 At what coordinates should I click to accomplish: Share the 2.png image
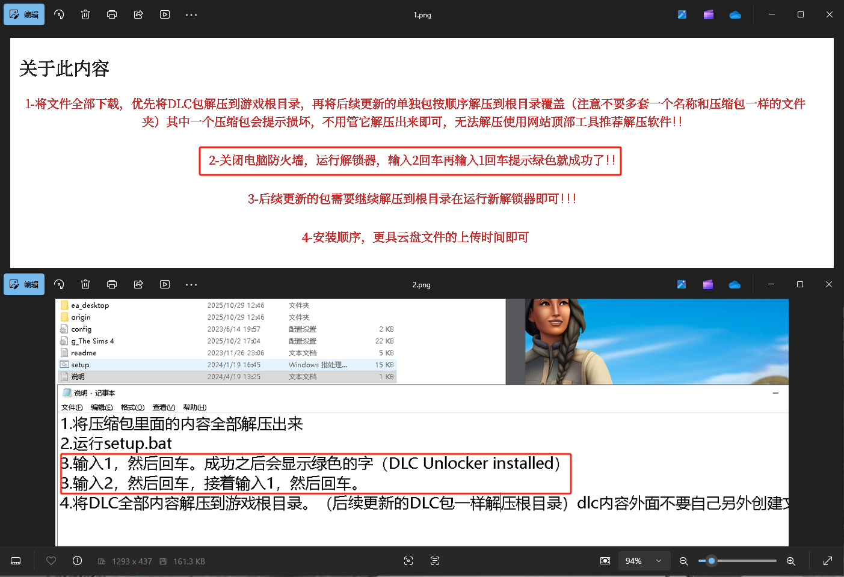coord(138,284)
